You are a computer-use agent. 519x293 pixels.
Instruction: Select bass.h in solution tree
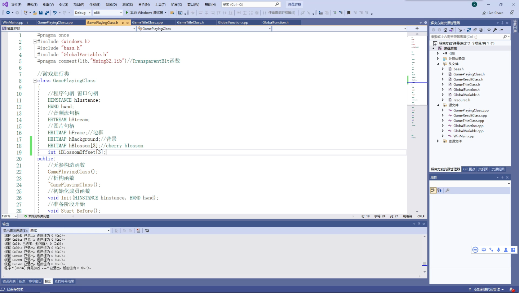tap(458, 69)
